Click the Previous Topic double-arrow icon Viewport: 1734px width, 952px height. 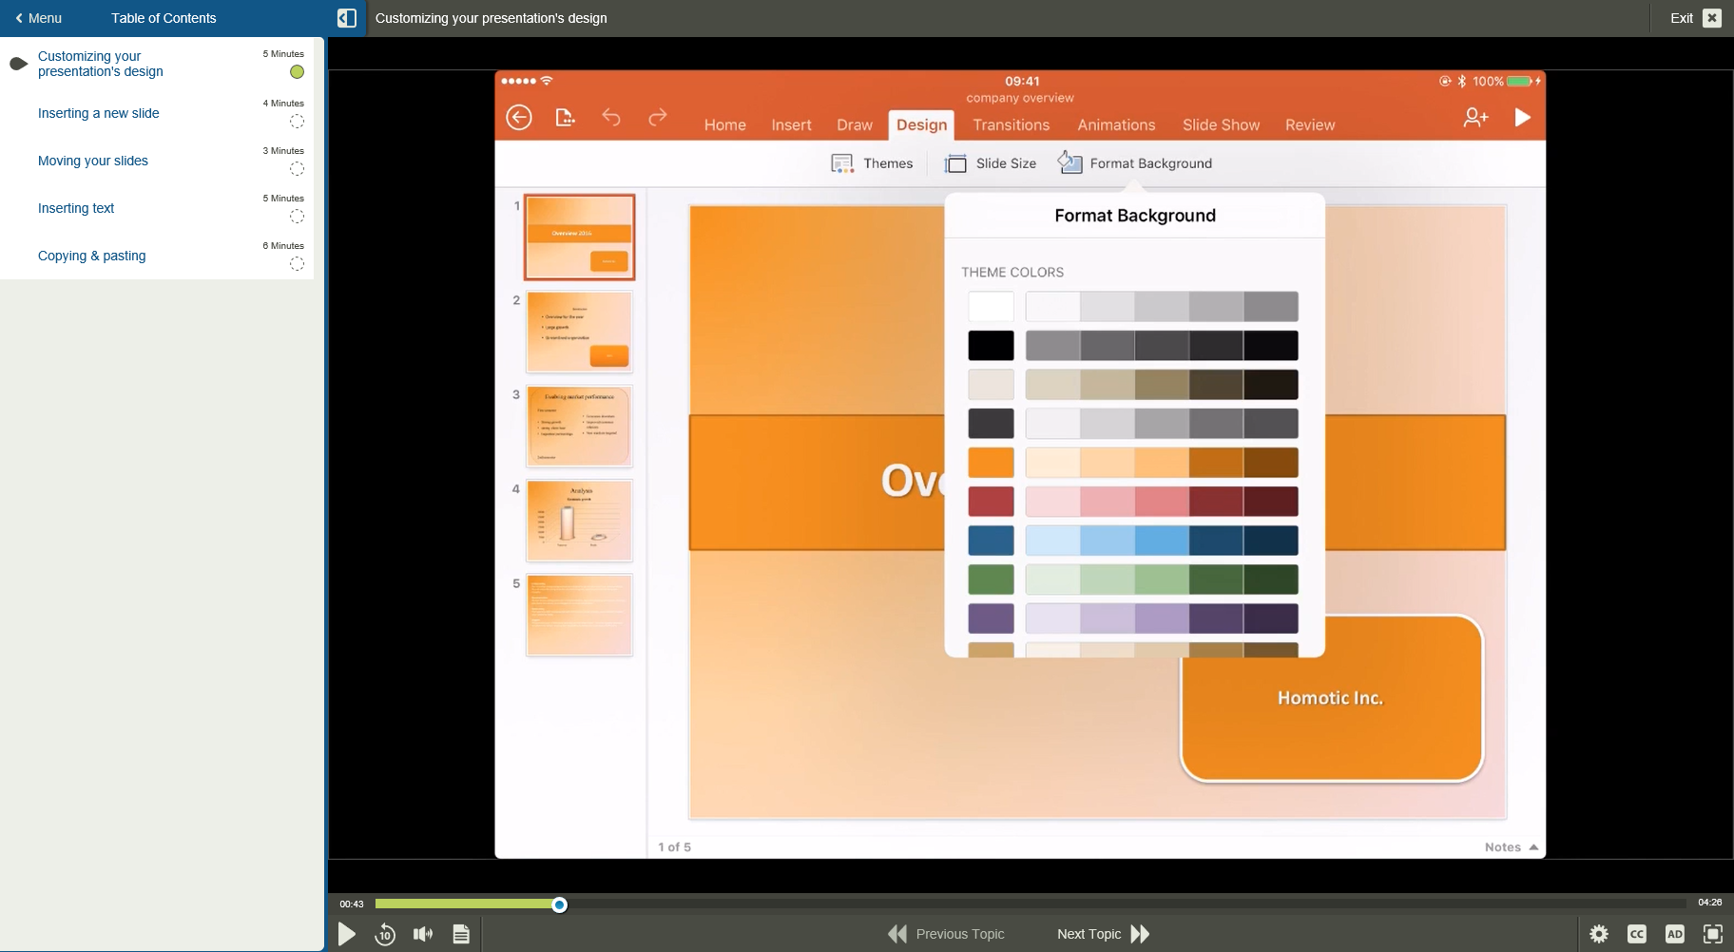pyautogui.click(x=895, y=934)
